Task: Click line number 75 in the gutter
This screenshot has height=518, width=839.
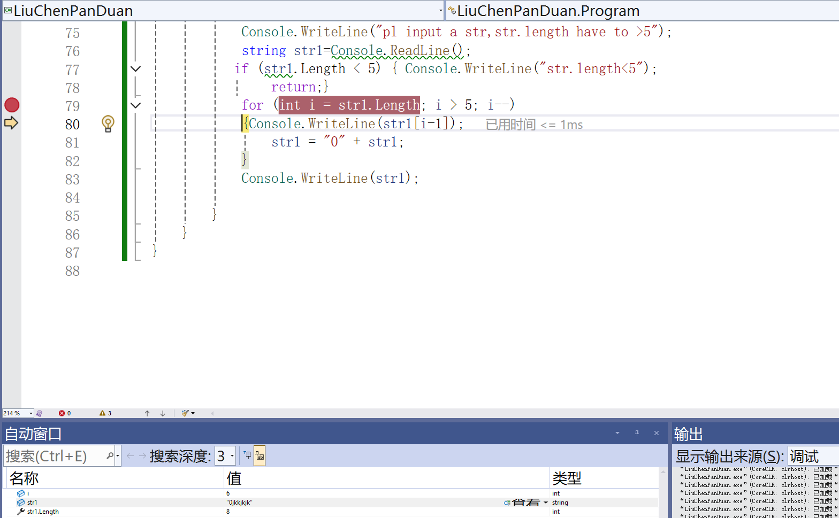Action: (x=72, y=33)
